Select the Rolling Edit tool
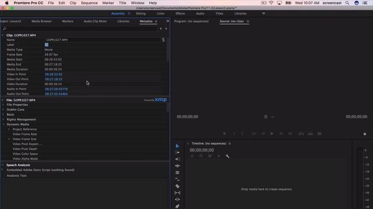Image resolution: width=373 pixels, height=209 pixels. pos(177,172)
